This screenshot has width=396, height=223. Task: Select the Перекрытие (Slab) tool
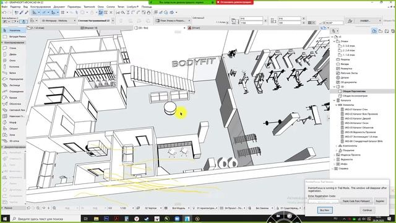pyautogui.click(x=14, y=79)
